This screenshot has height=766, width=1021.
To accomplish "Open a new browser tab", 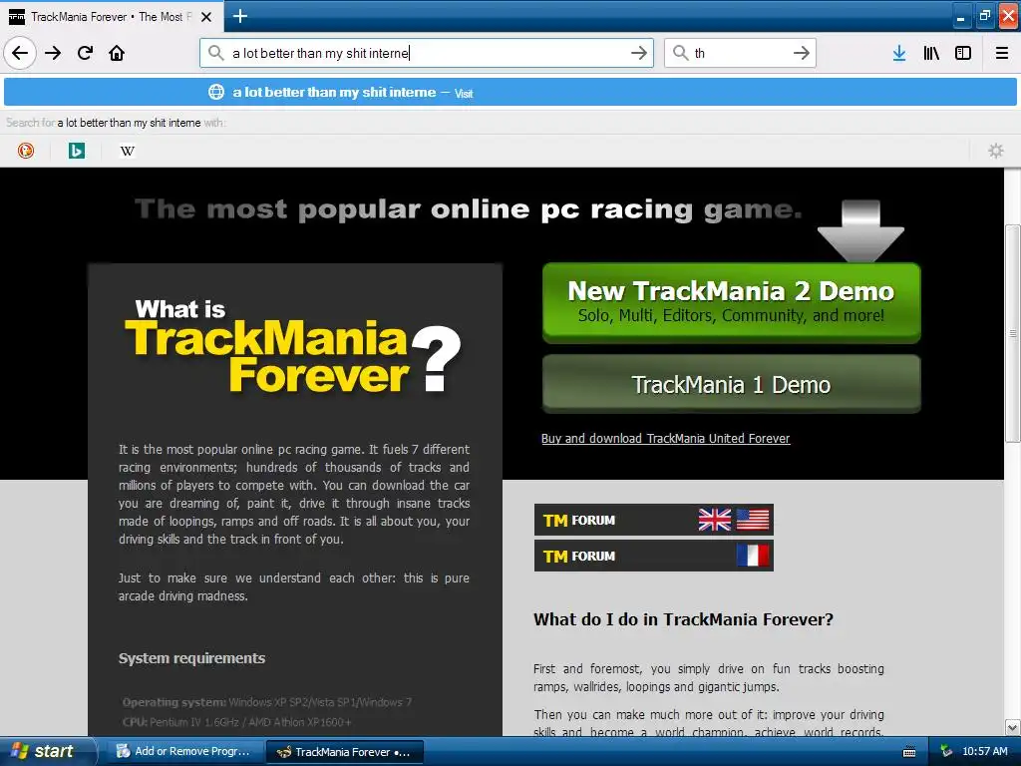I will pyautogui.click(x=239, y=16).
